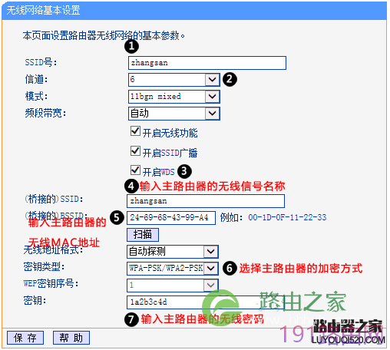Image resolution: width=390 pixels, height=350 pixels.
Task: Click the 密钥 password input field
Action: pyautogui.click(x=206, y=302)
